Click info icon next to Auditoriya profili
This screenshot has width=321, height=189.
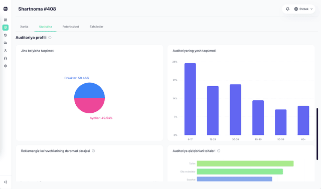coord(50,38)
